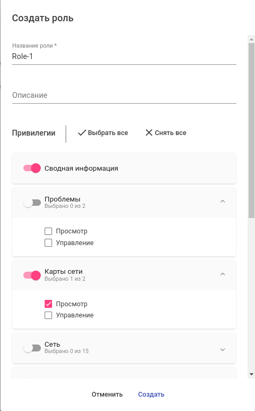
Task: Click the vertical scrollbar thumb
Action: click(x=251, y=131)
